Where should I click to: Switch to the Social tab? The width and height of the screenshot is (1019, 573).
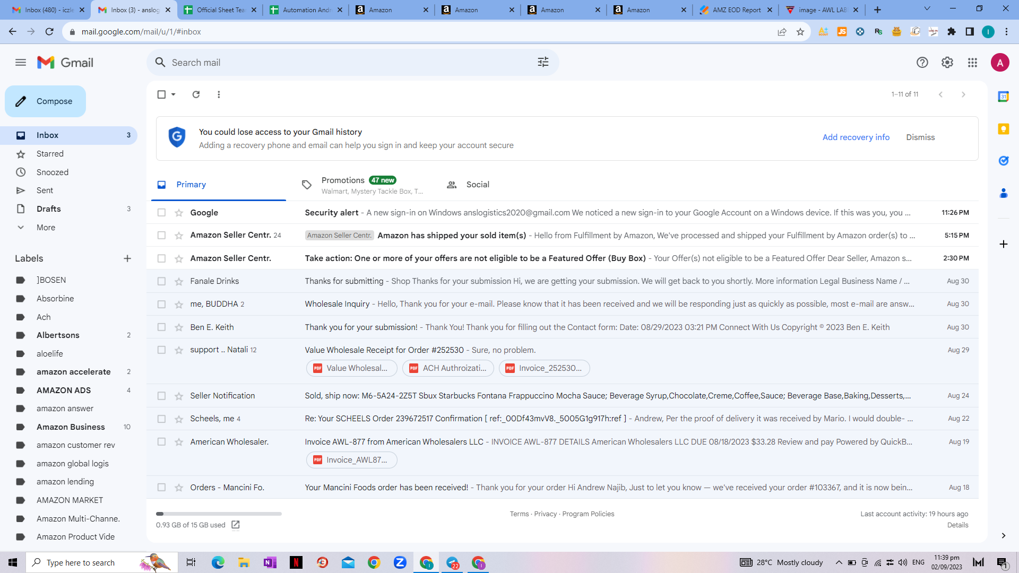pyautogui.click(x=507, y=185)
